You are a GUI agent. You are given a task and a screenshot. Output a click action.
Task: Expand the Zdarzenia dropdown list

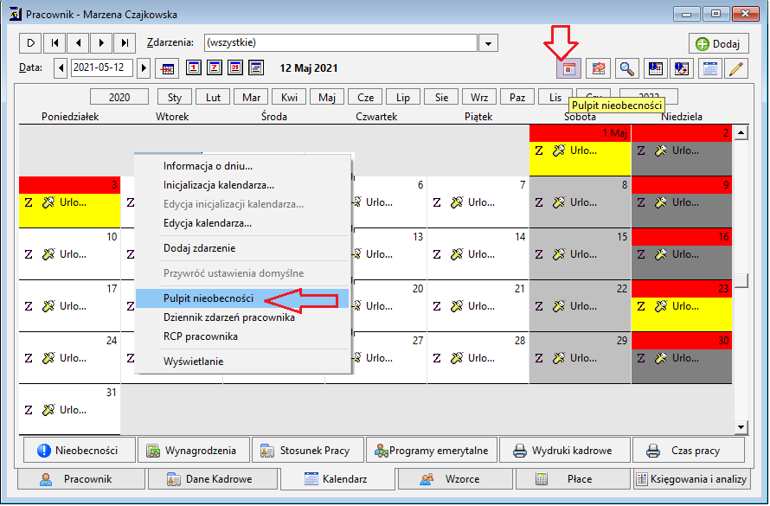pyautogui.click(x=488, y=43)
